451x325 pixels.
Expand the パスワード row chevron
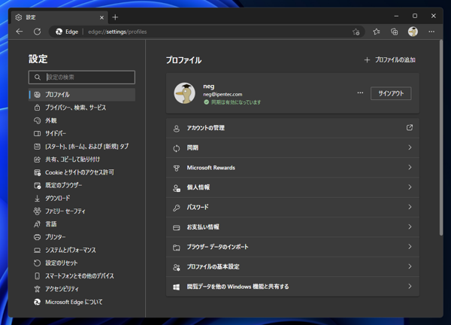click(410, 207)
